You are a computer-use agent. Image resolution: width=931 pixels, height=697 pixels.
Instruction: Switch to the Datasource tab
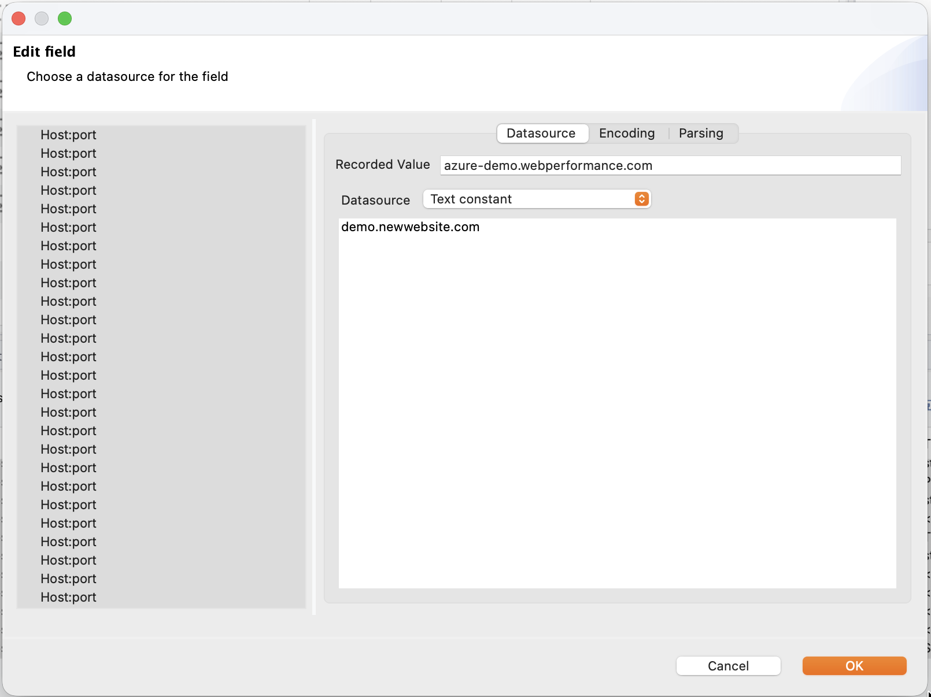pos(542,134)
